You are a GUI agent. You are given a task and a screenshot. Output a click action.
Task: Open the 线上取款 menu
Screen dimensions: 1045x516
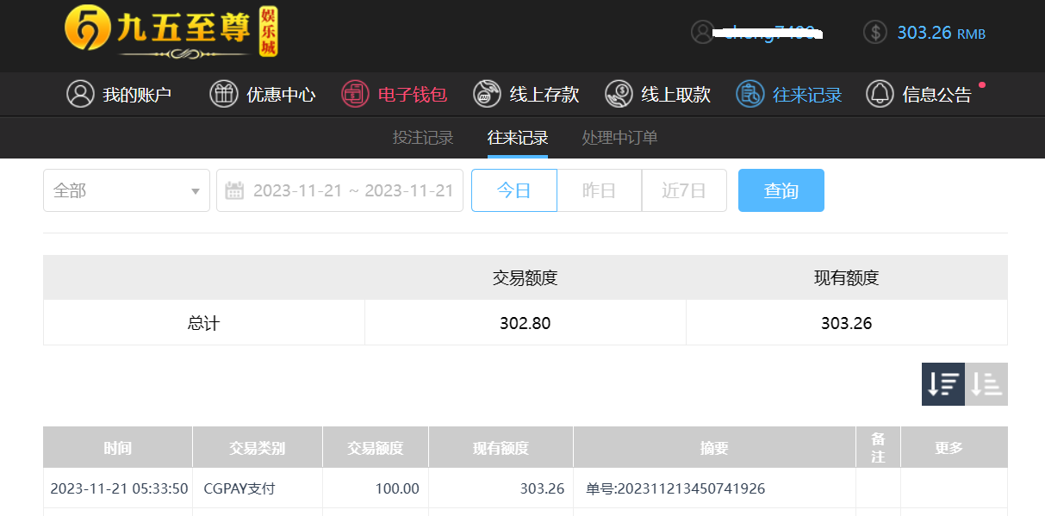658,94
